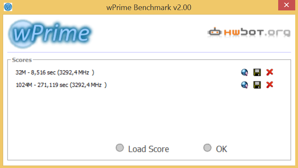Select the 1024M - 271,119 sec score entry
The image size is (298, 168).
[61, 85]
